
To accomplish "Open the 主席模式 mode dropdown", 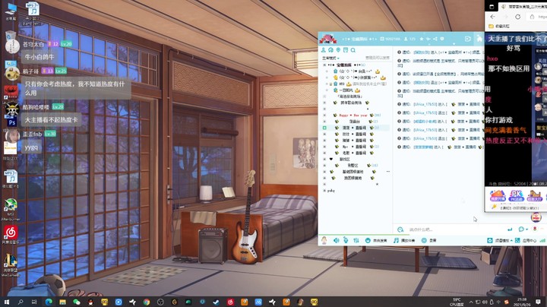I will [x=330, y=59].
